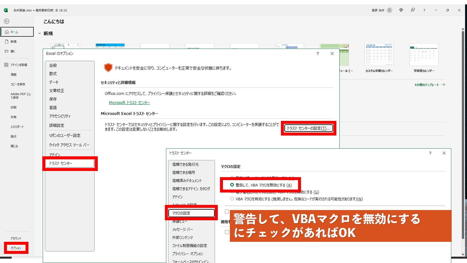Click 発行 in the backstage sidebar
Image resolution: width=467 pixels, height=263 pixels.
click(x=13, y=136)
